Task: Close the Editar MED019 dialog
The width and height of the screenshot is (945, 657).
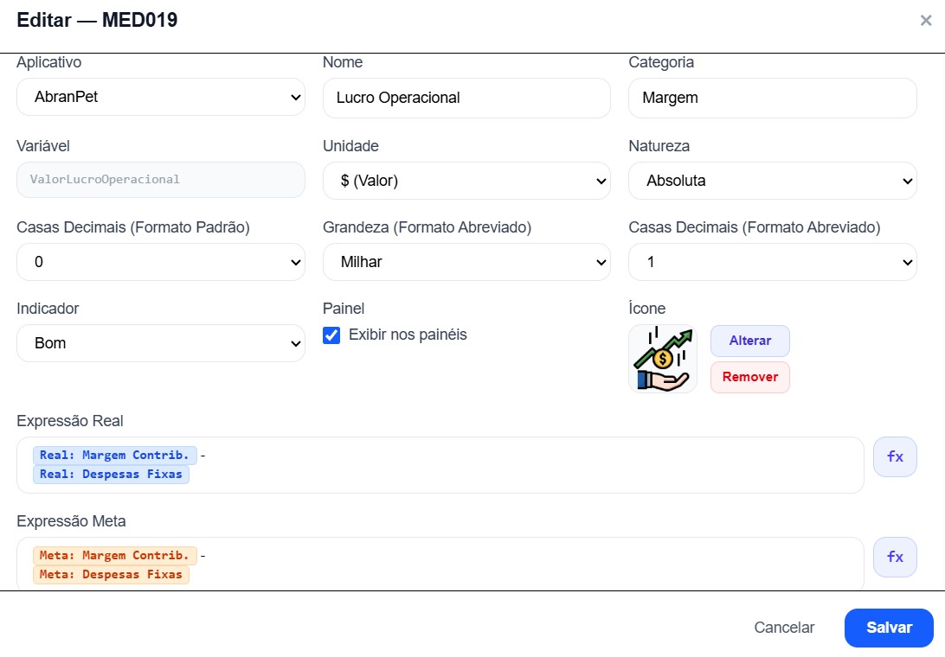Action: (926, 21)
